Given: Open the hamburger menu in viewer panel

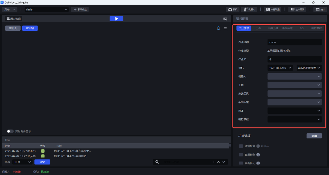Looking at the screenshot, I should [225, 28].
